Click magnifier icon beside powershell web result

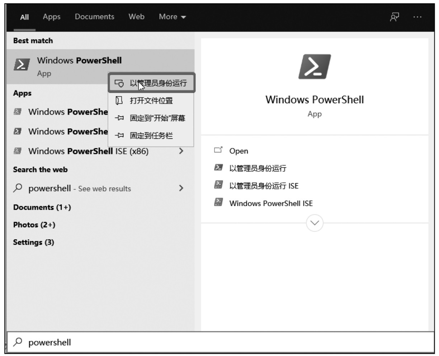[x=17, y=188]
